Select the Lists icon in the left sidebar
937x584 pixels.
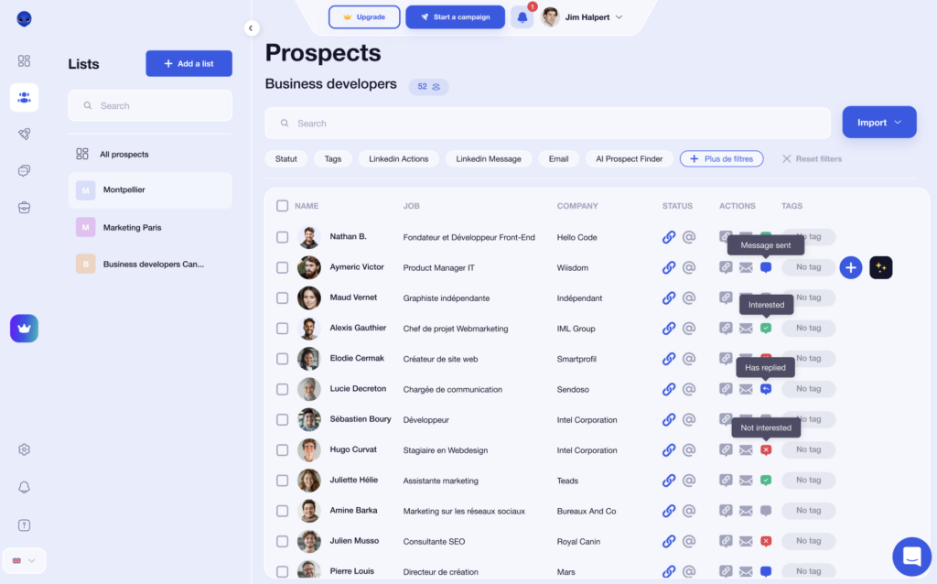pos(24,97)
